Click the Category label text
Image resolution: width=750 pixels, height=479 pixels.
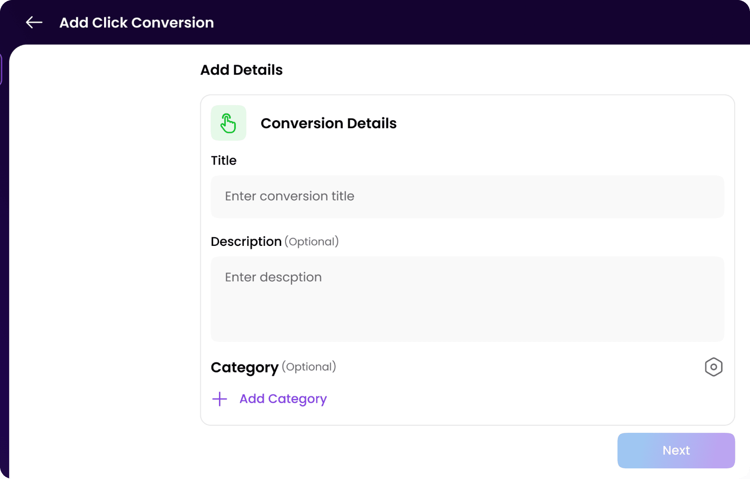click(x=244, y=368)
